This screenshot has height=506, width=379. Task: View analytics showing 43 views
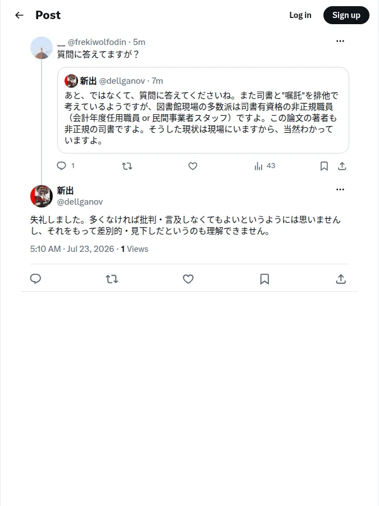tap(264, 166)
